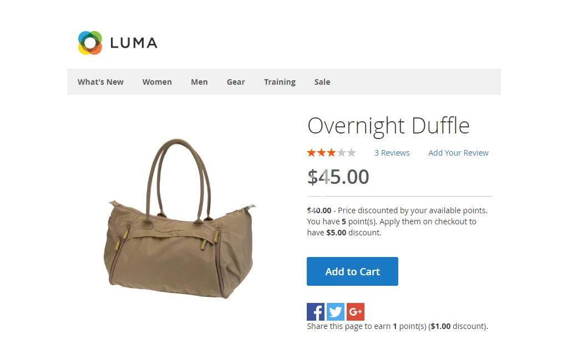The height and width of the screenshot is (360, 568).
Task: Add the Overnight Duffle to cart
Action: pyautogui.click(x=352, y=271)
